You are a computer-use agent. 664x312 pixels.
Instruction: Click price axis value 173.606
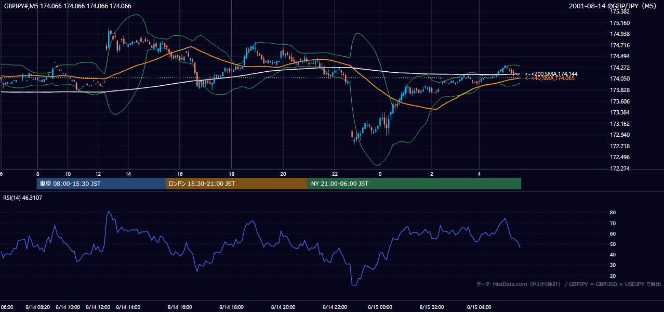(620, 101)
